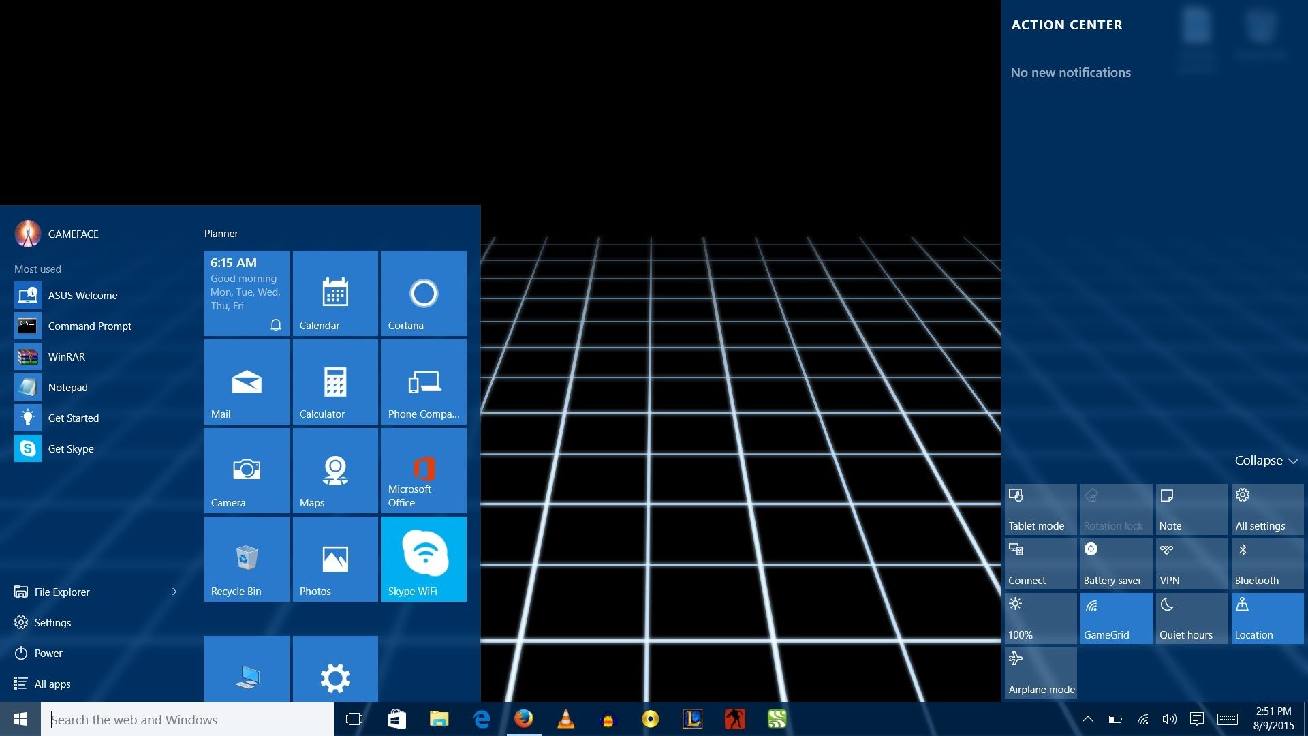Open File Explorer taskbar icon
Viewport: 1308px width, 736px height.
[x=439, y=719]
